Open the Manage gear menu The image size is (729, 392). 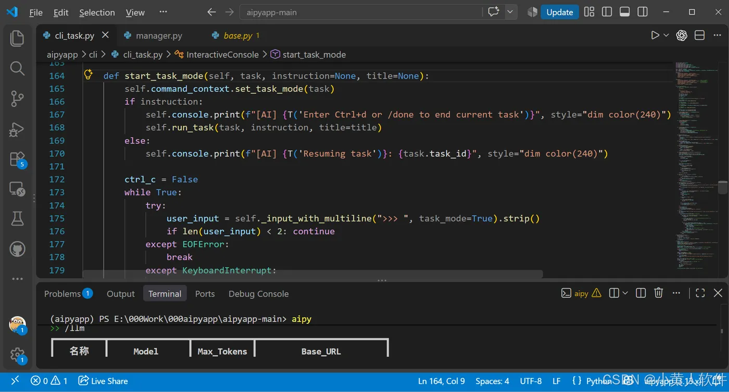click(17, 355)
